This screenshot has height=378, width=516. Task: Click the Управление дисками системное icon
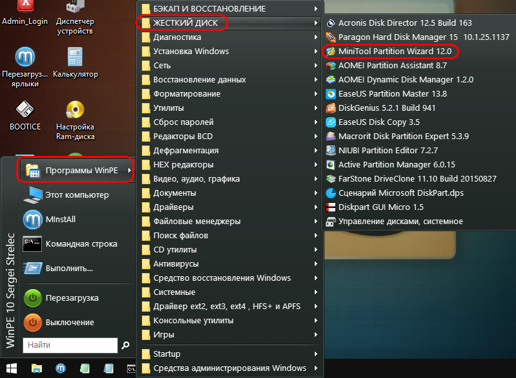(x=330, y=222)
